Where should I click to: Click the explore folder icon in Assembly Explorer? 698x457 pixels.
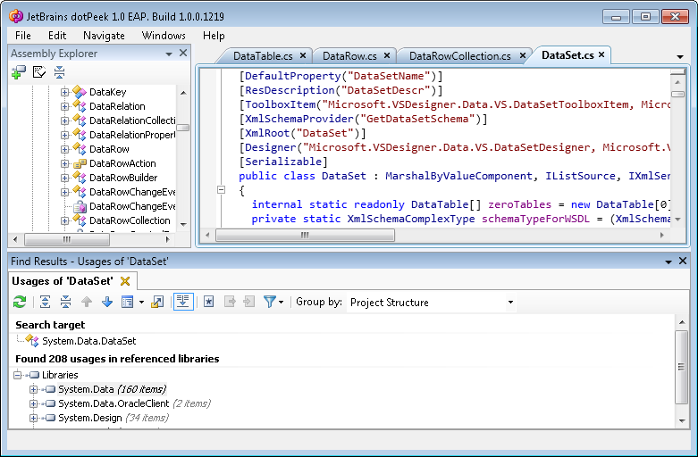[x=39, y=72]
